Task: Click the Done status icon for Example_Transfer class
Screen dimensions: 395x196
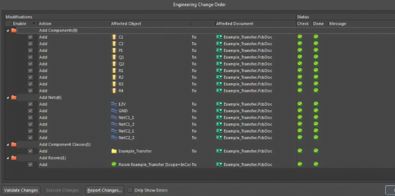Action: [316, 151]
